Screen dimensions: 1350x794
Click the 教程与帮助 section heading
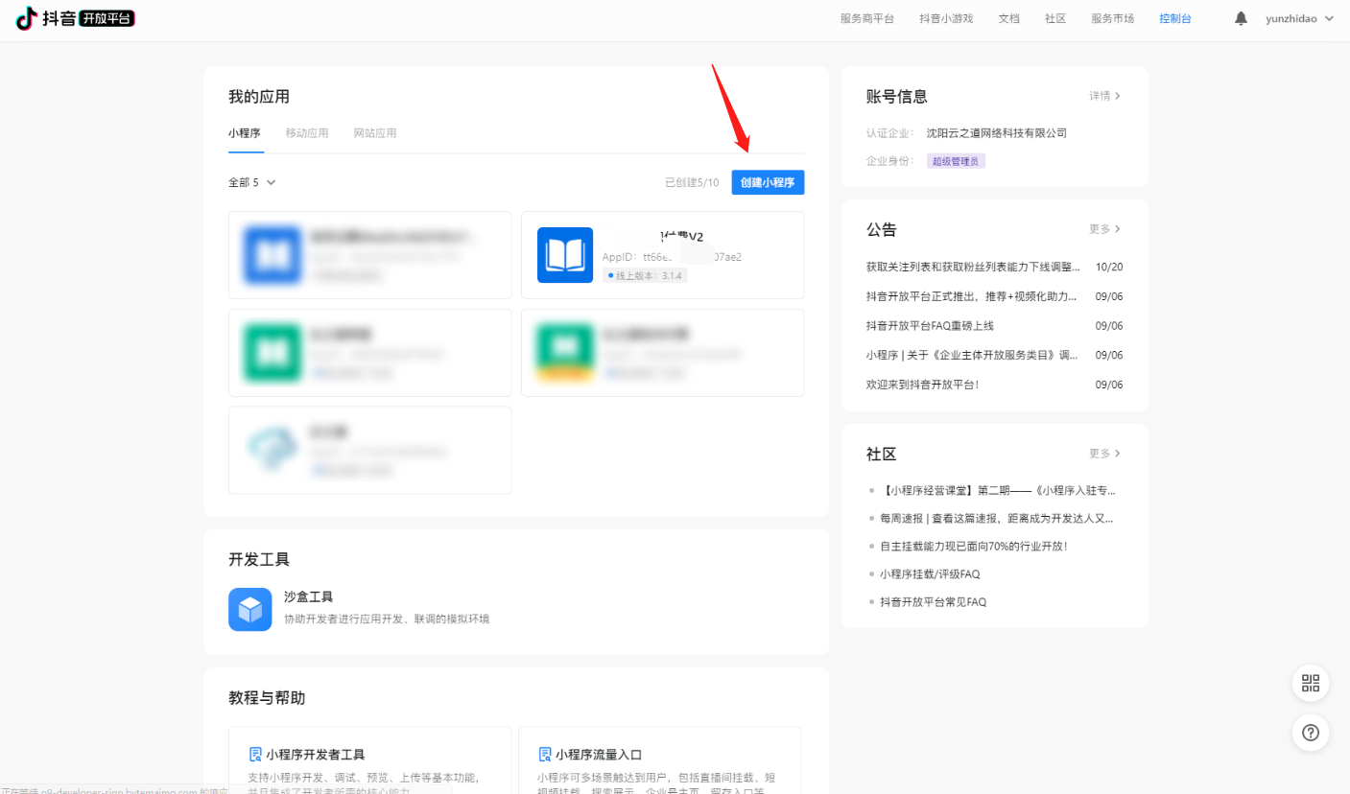pos(267,697)
